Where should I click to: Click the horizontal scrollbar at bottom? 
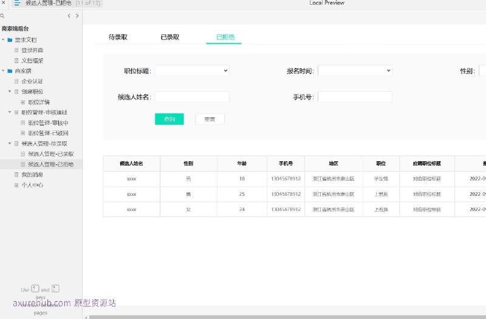(x=287, y=317)
